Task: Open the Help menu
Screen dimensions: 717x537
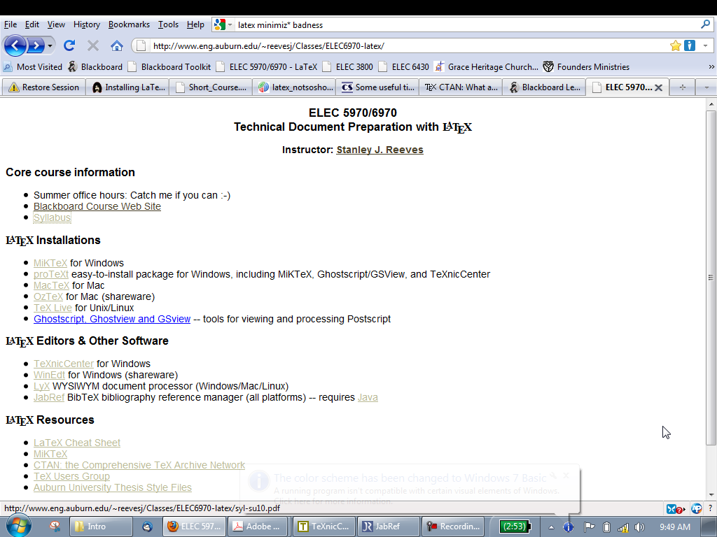Action: pos(195,24)
